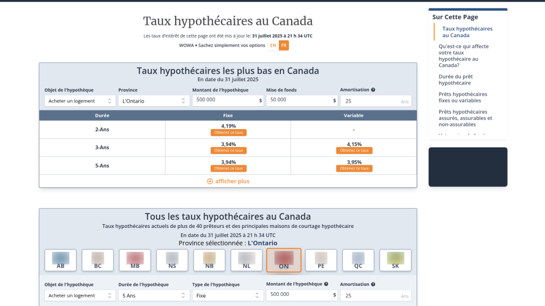Click the Amortisation help icon in top form
Screen dimensions: 545x306
click(x=373, y=90)
